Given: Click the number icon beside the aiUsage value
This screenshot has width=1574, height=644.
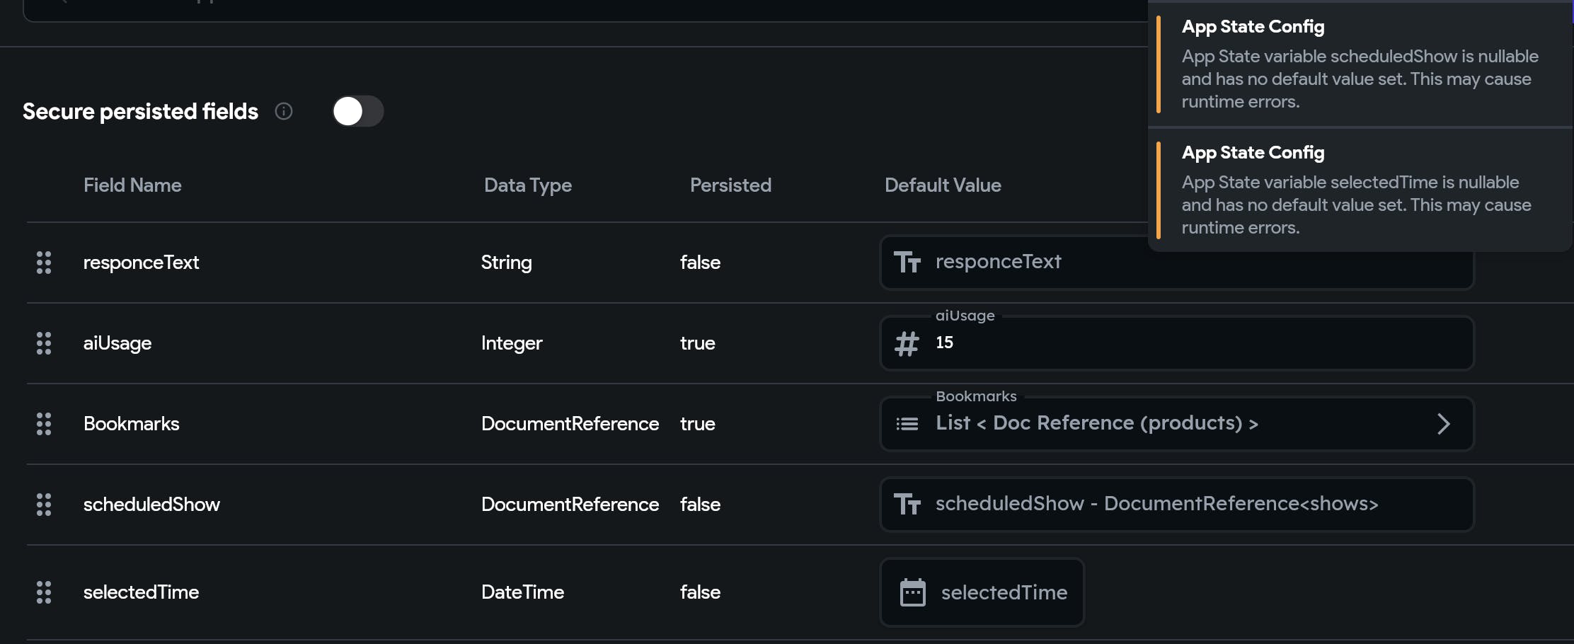Looking at the screenshot, I should (x=907, y=343).
